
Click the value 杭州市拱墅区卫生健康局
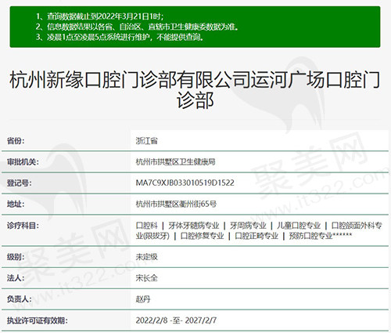coord(175,162)
